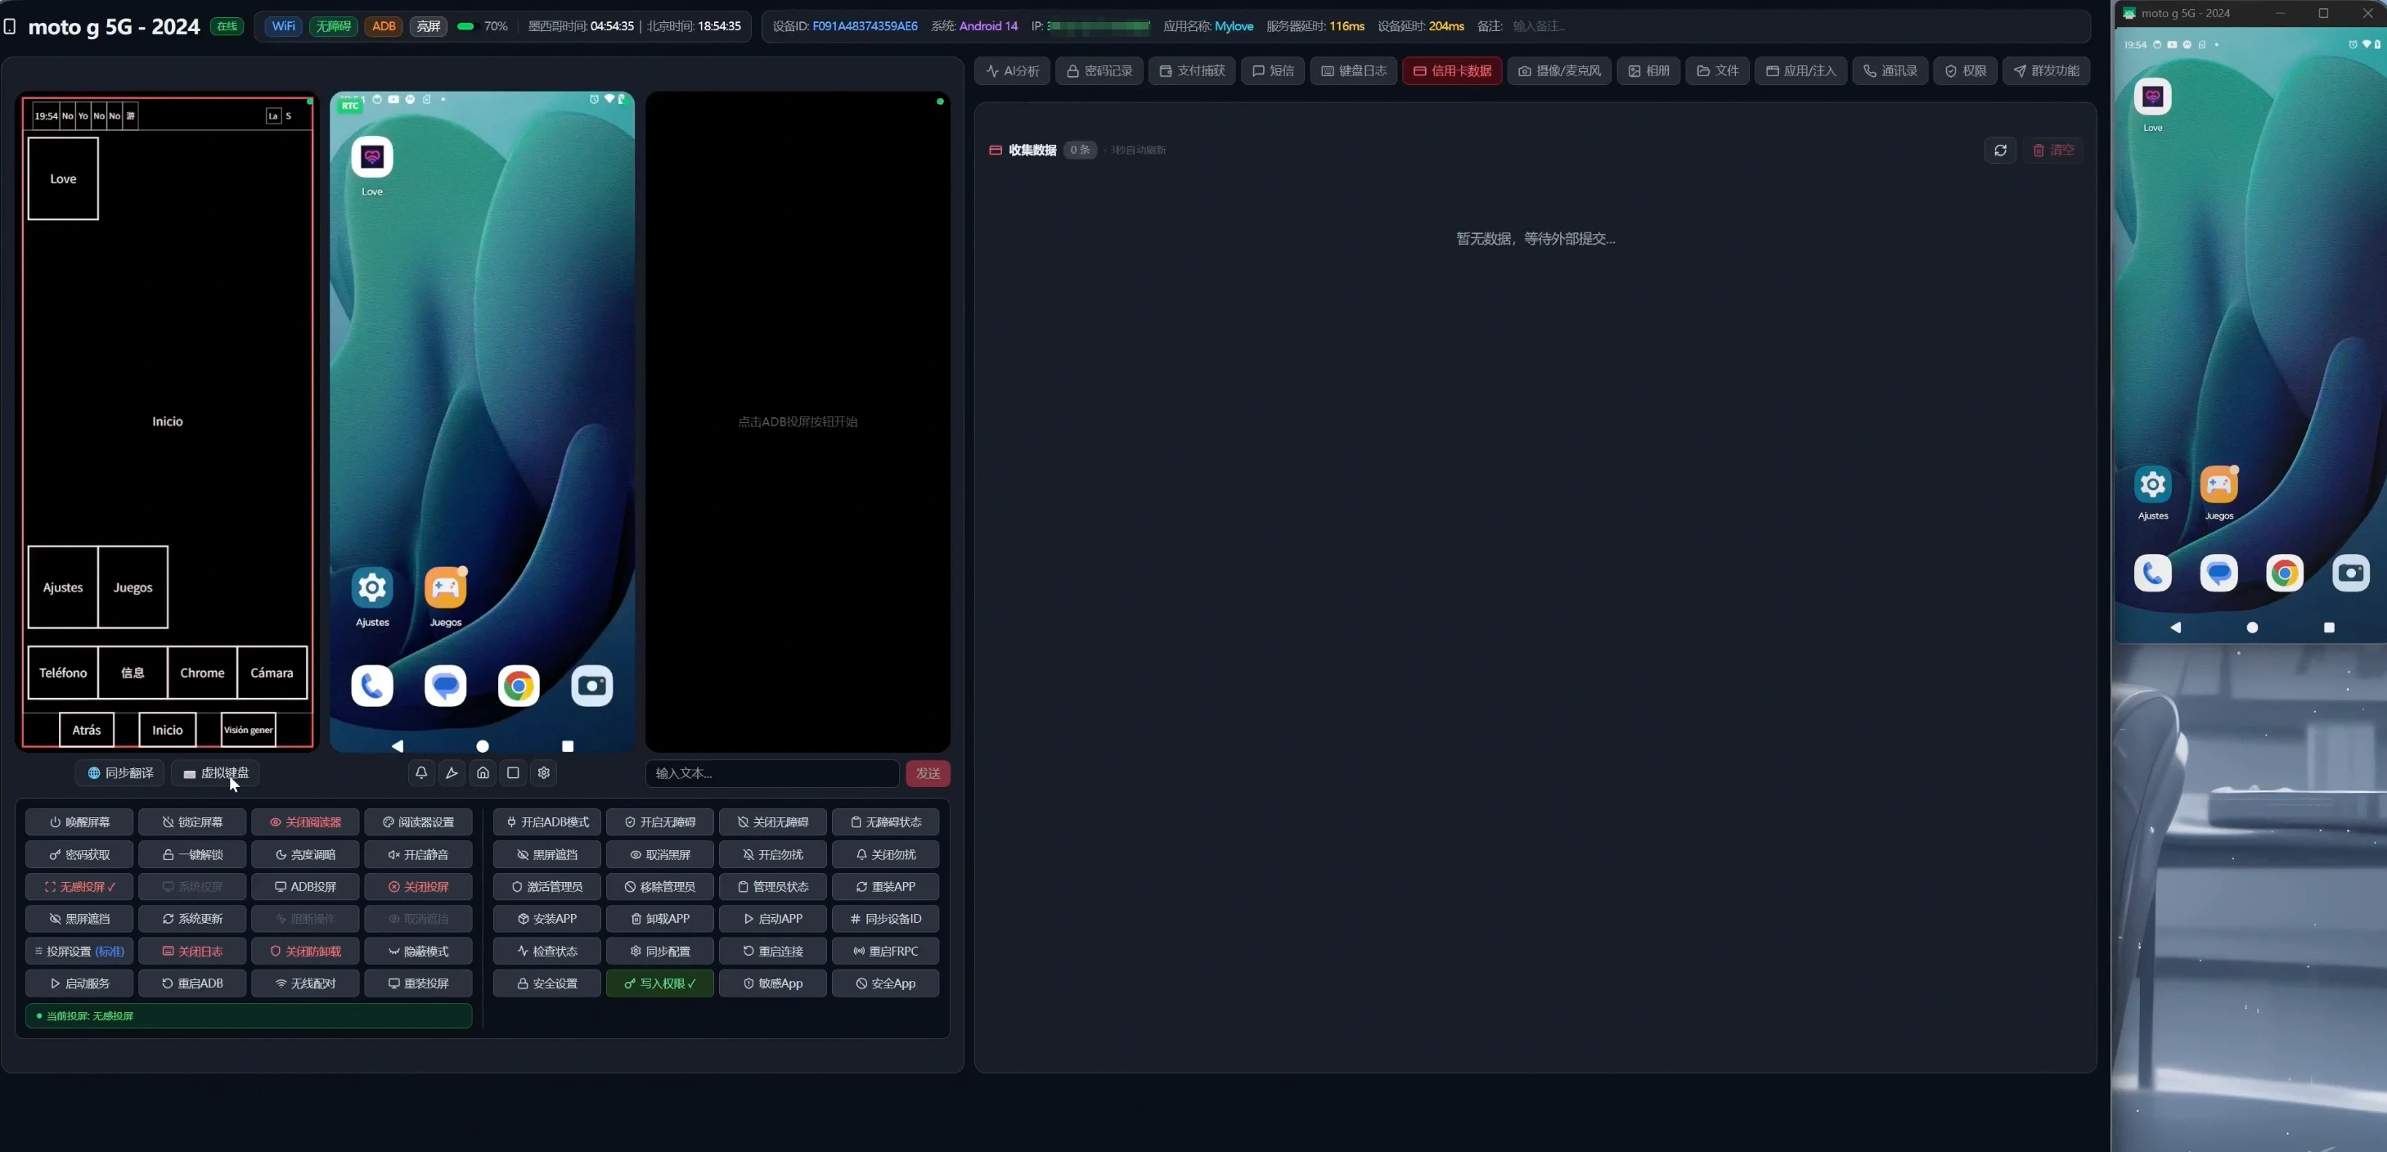Click the Ajustes icon in RTC phone preview
This screenshot has height=1152, width=2387.
(x=372, y=587)
